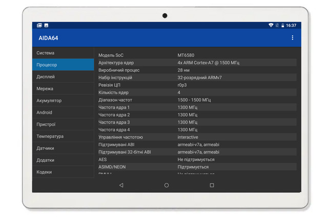Tap the Wi-Fi status icon
This screenshot has height=217, width=328.
(x=271, y=25)
